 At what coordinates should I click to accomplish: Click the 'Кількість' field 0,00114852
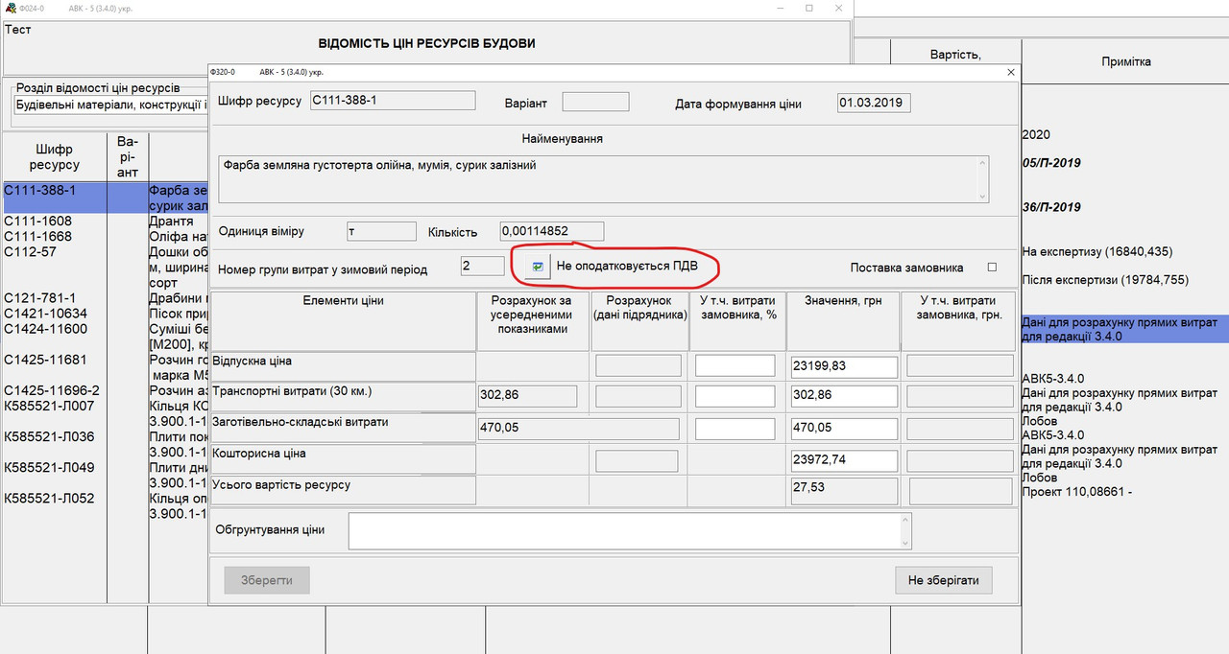(x=552, y=231)
